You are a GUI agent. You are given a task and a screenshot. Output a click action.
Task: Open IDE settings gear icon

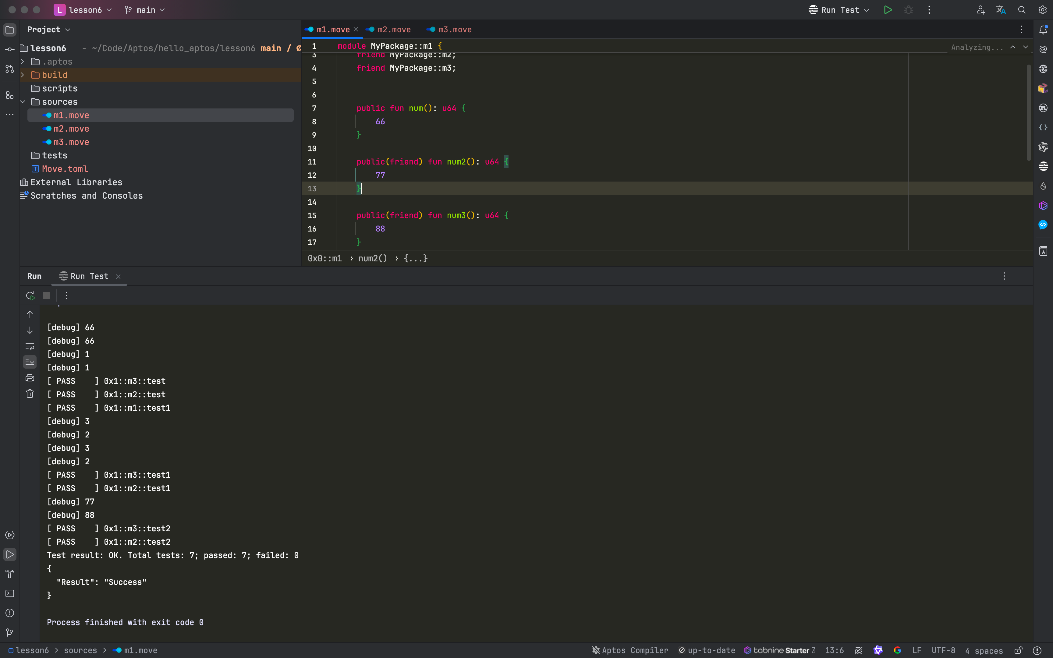(x=1043, y=9)
